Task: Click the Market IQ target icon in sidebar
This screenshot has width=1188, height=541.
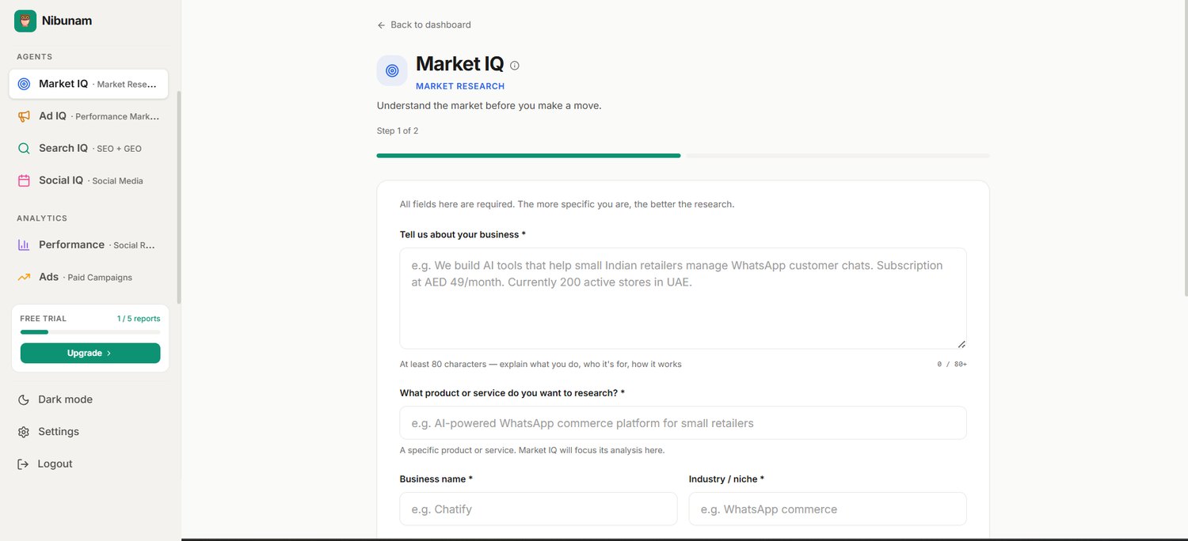Action: tap(24, 84)
